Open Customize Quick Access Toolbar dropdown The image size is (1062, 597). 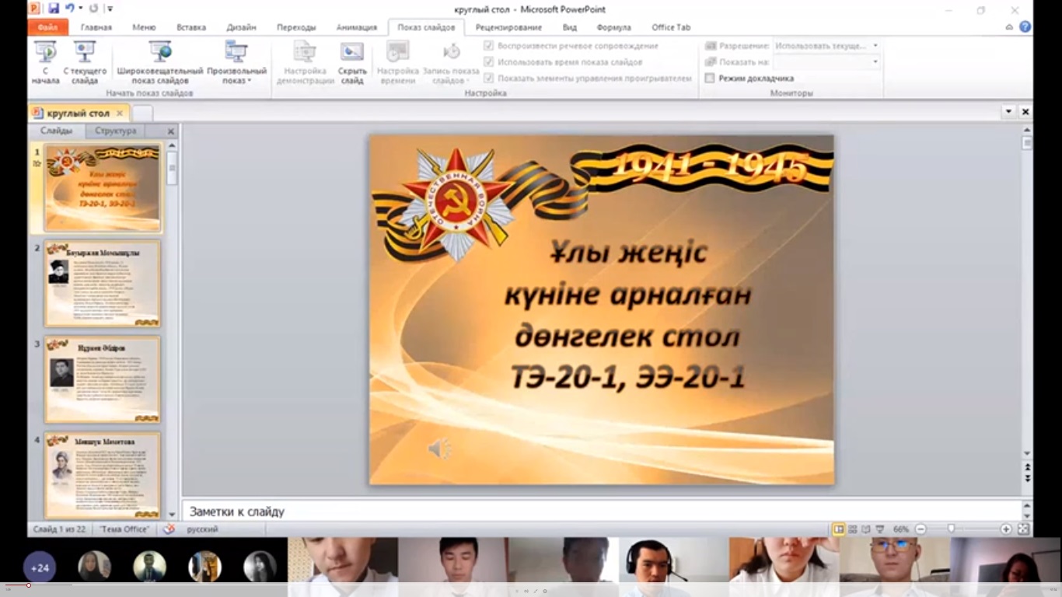point(110,9)
